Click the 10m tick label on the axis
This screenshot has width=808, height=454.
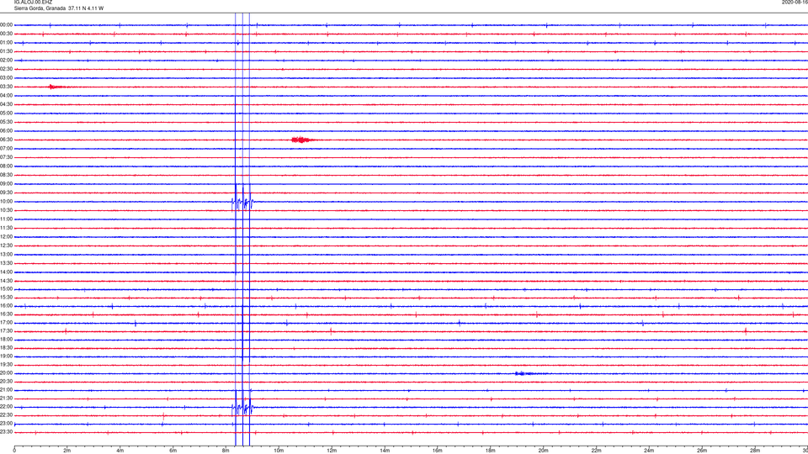(279, 451)
